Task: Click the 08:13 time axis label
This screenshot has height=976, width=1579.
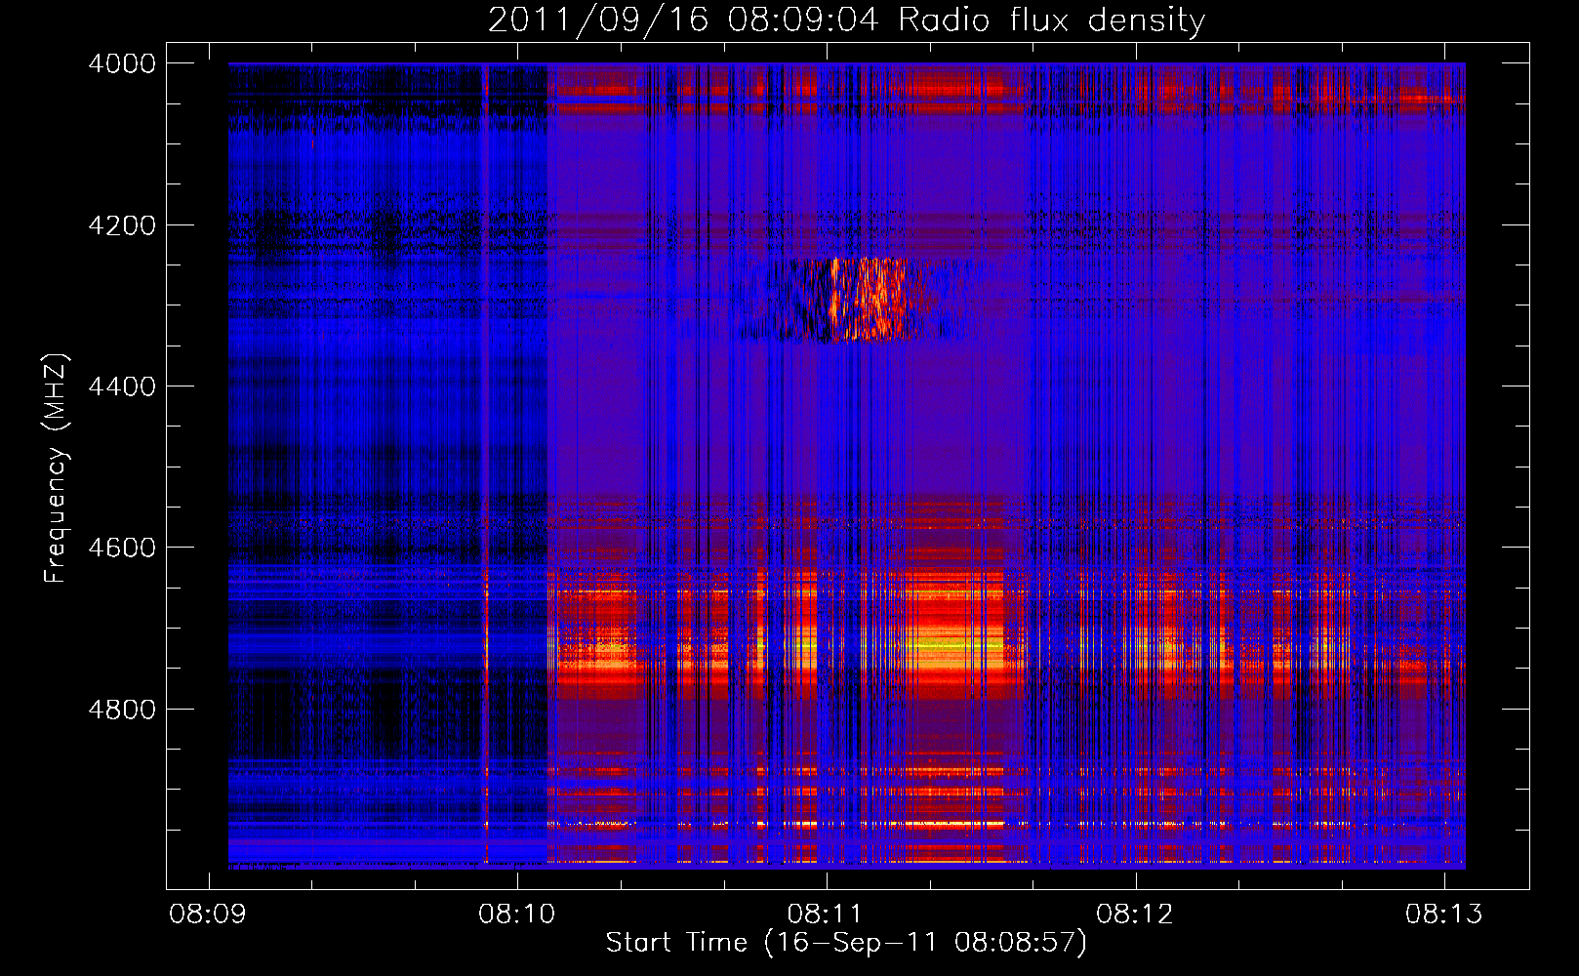Action: [1444, 915]
